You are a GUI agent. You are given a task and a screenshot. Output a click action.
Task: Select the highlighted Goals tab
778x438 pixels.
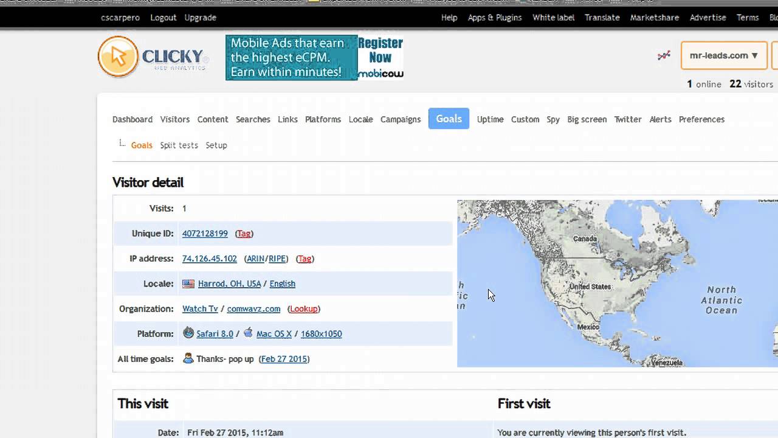449,119
